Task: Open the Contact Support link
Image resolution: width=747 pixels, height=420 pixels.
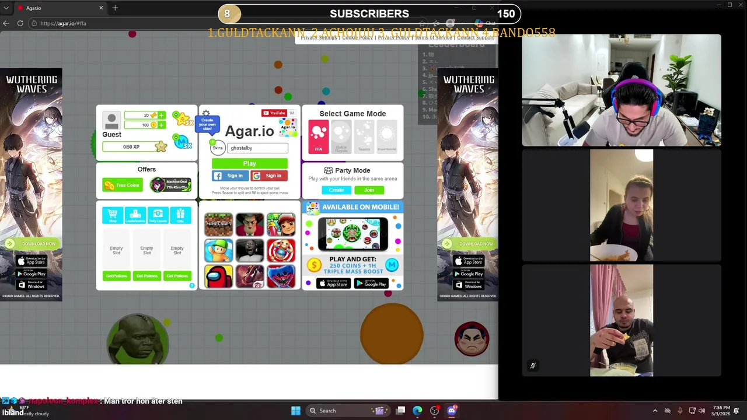Action: 475,38
